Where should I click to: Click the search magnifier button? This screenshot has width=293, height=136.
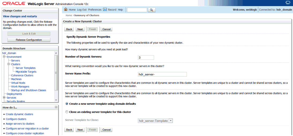[152, 10]
